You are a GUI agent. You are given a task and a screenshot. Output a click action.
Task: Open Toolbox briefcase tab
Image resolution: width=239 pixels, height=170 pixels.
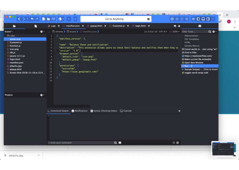tap(200, 26)
